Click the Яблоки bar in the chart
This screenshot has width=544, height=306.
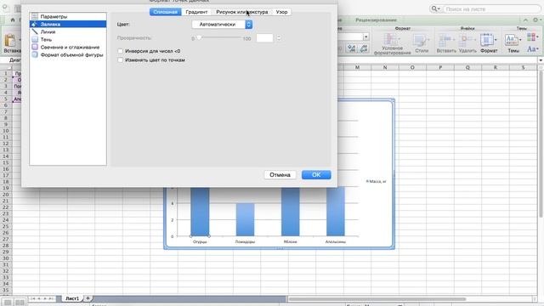click(291, 212)
